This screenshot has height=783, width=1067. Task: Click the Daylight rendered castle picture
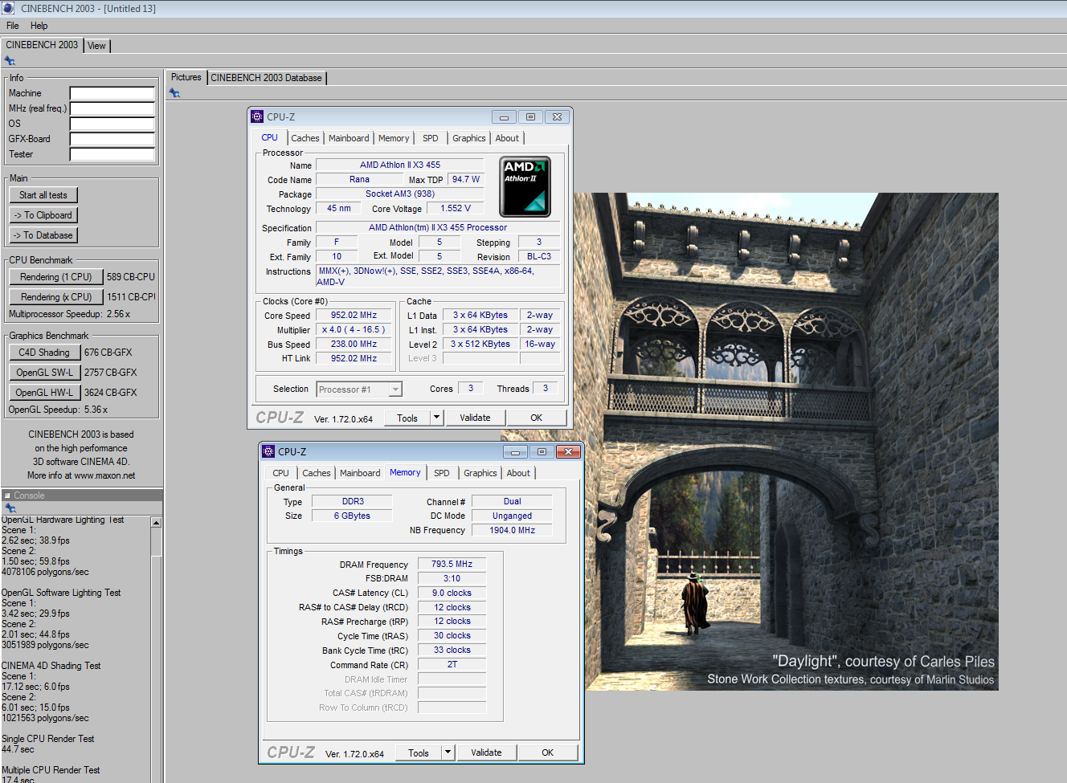click(x=791, y=441)
